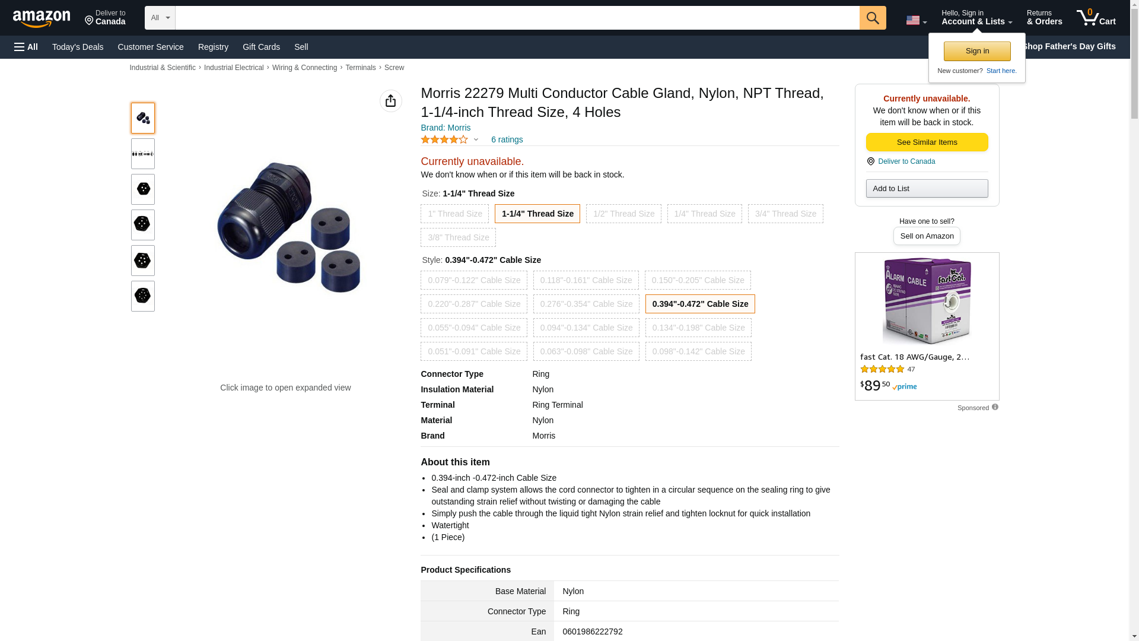Select the 3/4" Thread Size option
The height and width of the screenshot is (641, 1139).
785,214
